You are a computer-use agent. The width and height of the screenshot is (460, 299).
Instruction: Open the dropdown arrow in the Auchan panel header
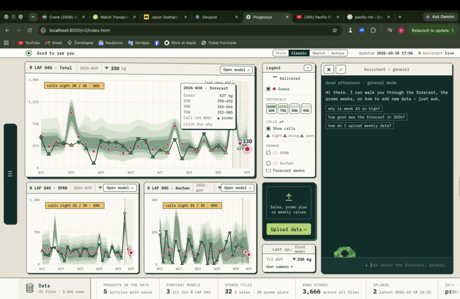pyautogui.click(x=219, y=188)
